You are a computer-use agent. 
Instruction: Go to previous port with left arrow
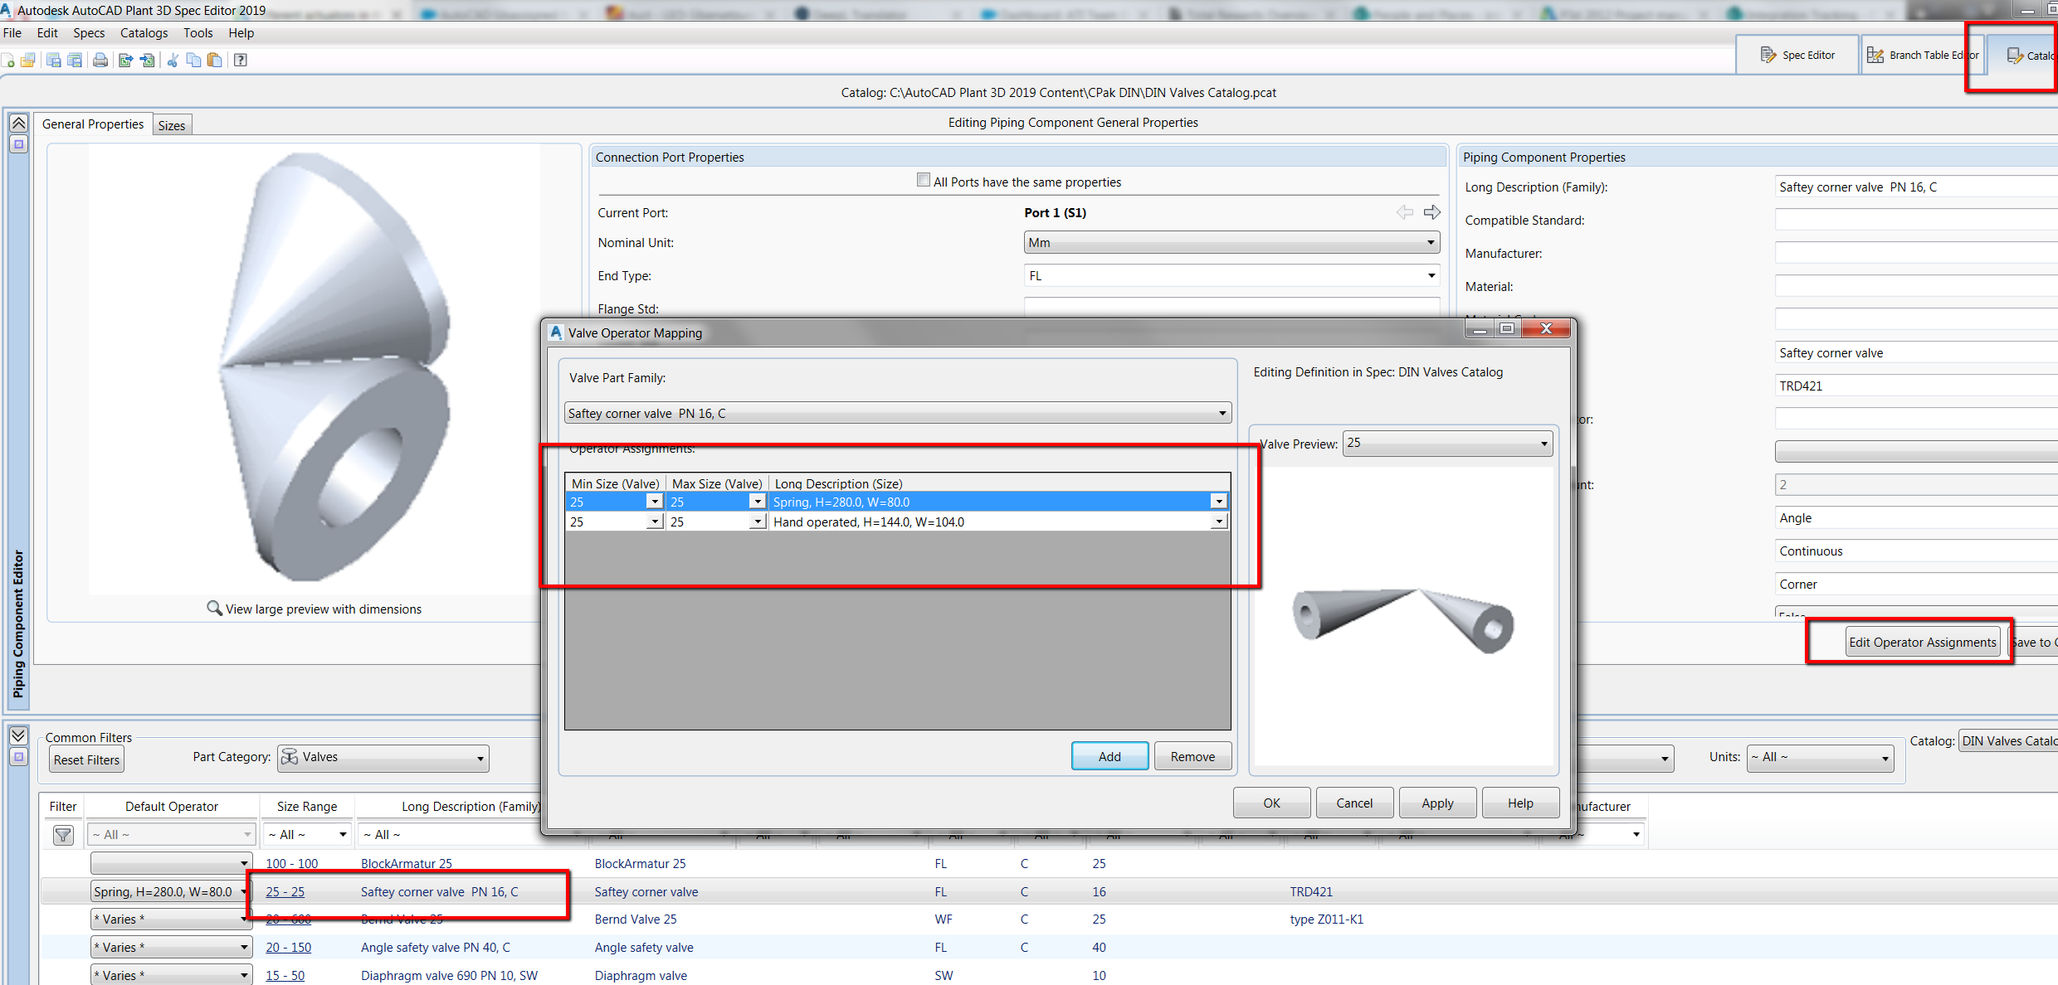(1405, 212)
